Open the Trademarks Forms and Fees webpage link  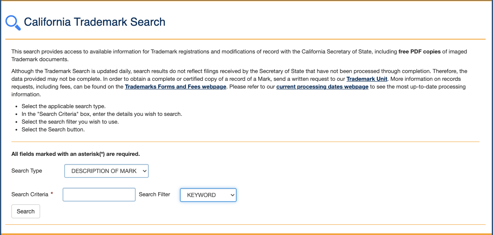[x=176, y=87]
